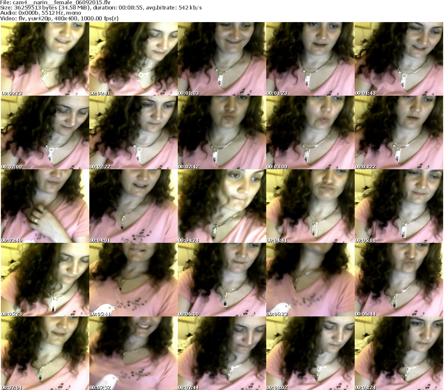The height and width of the screenshot is (390, 444).
Task: Pick the thumbnail stamped 00:02:42
Action: pyautogui.click(x=222, y=132)
